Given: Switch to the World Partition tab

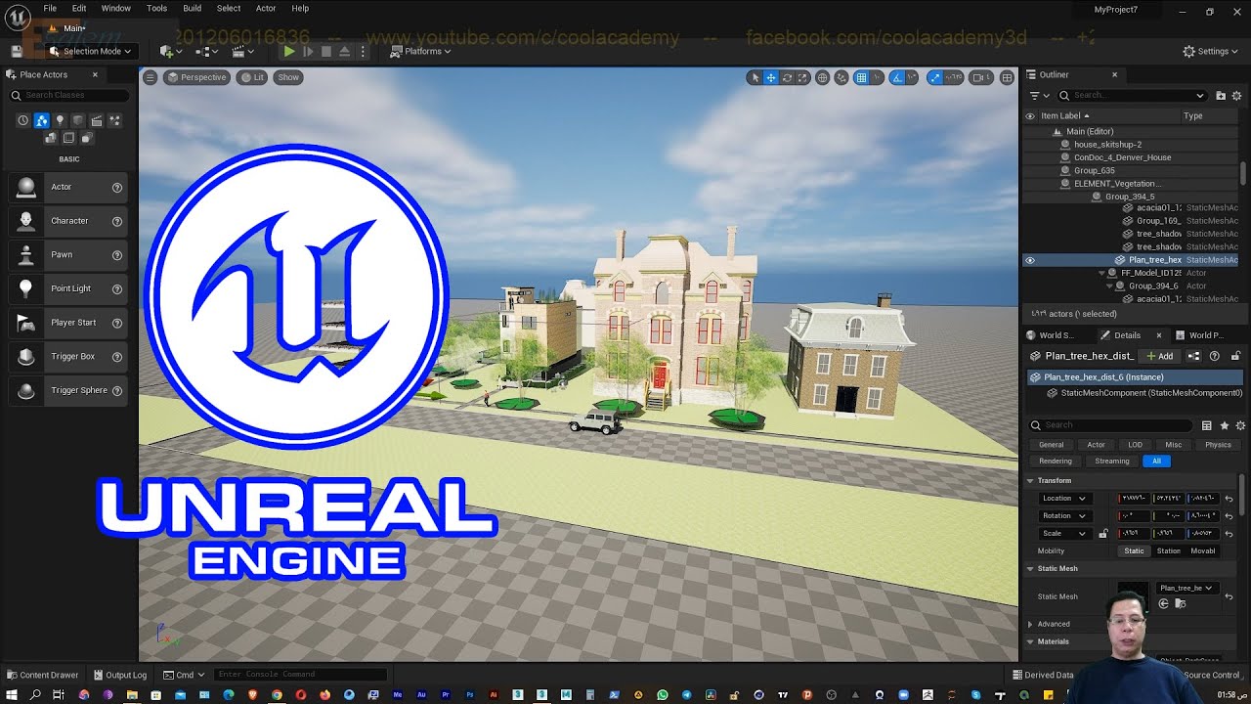Looking at the screenshot, I should 1205,335.
